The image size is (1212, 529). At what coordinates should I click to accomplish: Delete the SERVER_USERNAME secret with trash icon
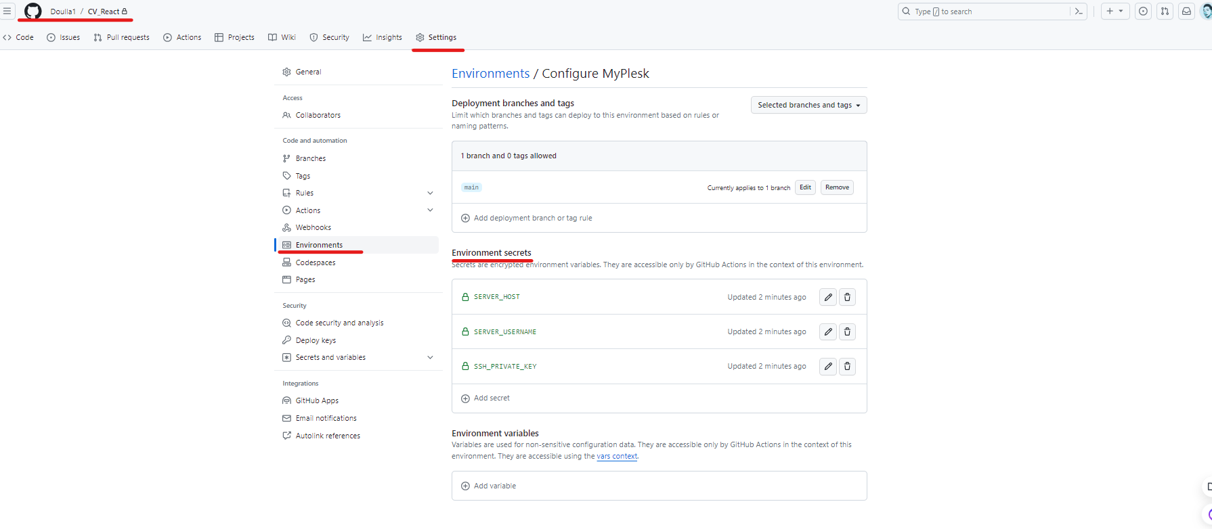point(847,332)
